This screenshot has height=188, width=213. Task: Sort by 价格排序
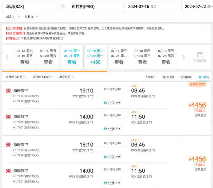point(186,77)
